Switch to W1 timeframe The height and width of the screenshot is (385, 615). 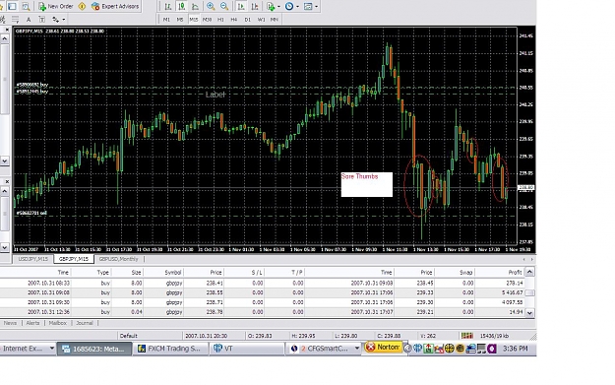261,20
